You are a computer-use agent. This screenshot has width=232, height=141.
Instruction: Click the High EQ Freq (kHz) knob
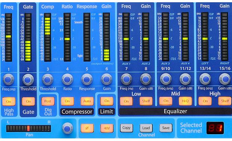[x=205, y=79]
